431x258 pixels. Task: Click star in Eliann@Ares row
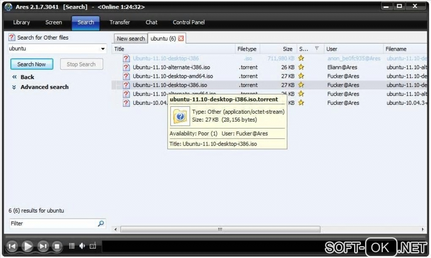(x=301, y=67)
